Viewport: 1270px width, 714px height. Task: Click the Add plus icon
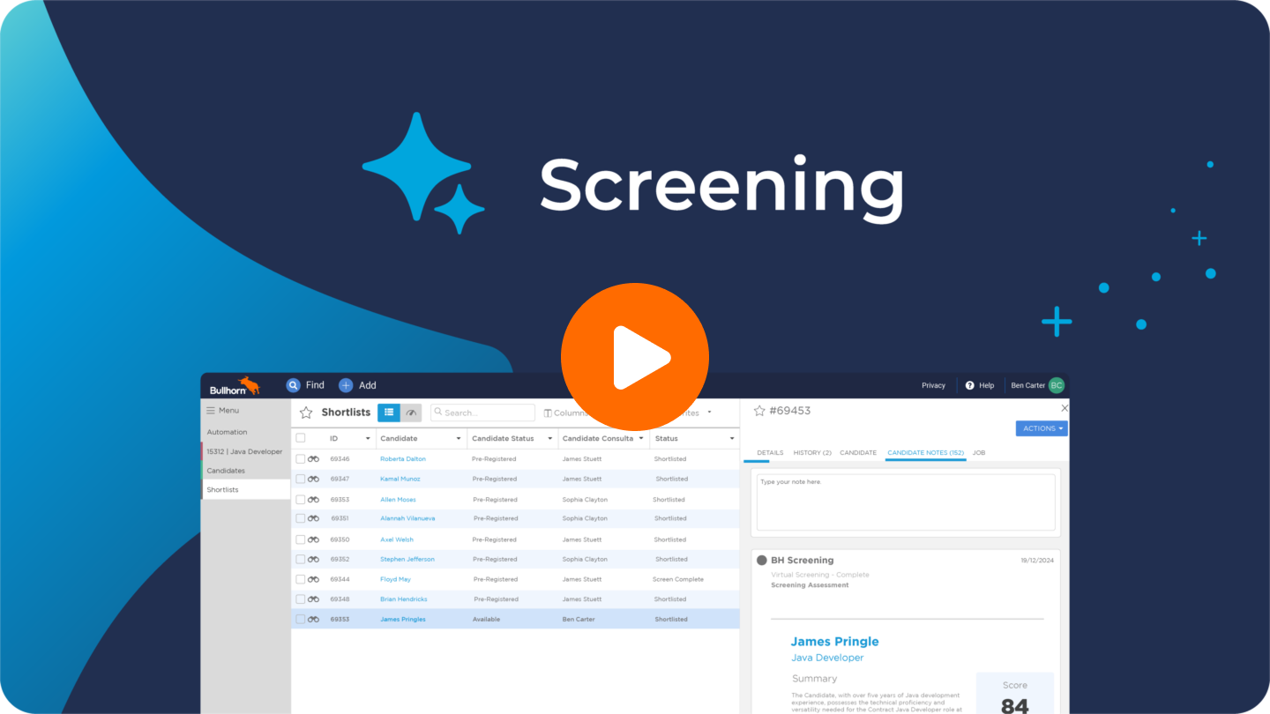click(x=346, y=385)
